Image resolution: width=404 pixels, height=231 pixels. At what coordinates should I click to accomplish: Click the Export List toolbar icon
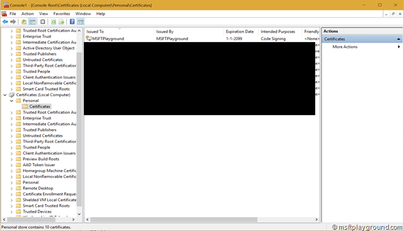[61, 22]
